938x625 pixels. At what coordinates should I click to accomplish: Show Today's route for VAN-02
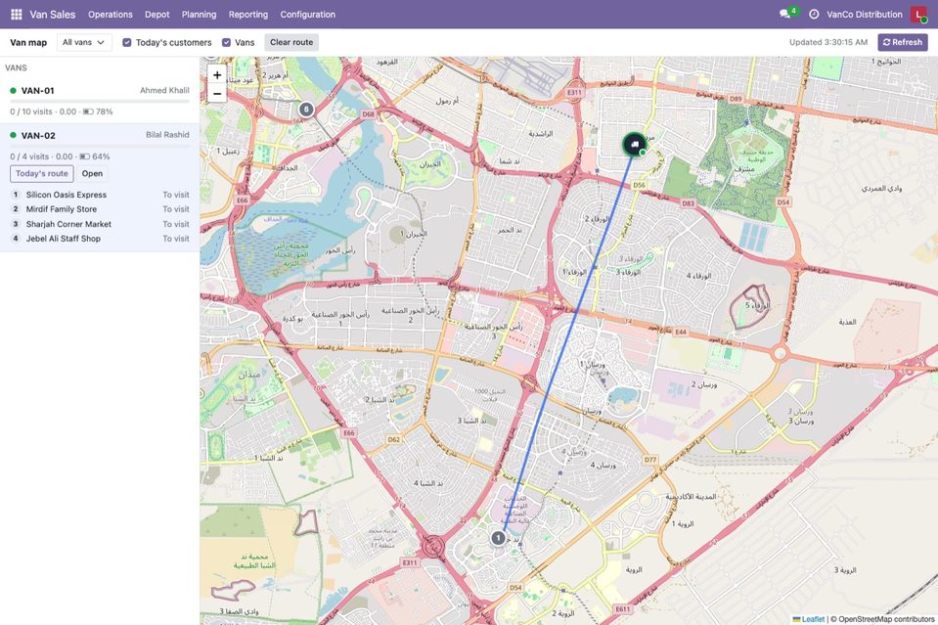(x=42, y=173)
